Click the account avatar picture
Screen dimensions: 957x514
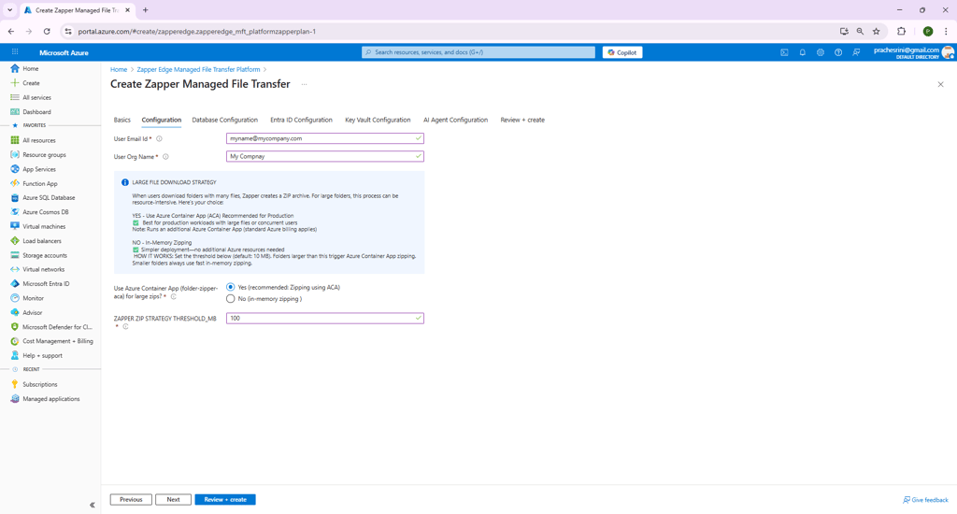(948, 52)
